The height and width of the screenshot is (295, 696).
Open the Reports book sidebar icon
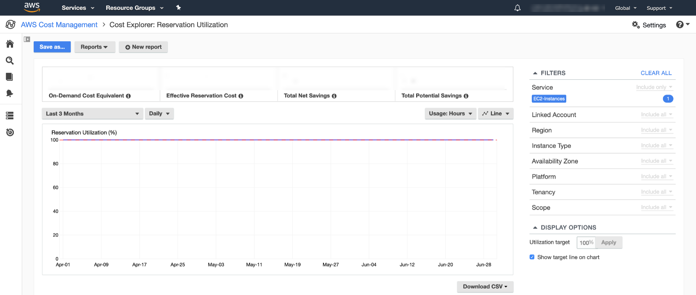click(x=10, y=77)
